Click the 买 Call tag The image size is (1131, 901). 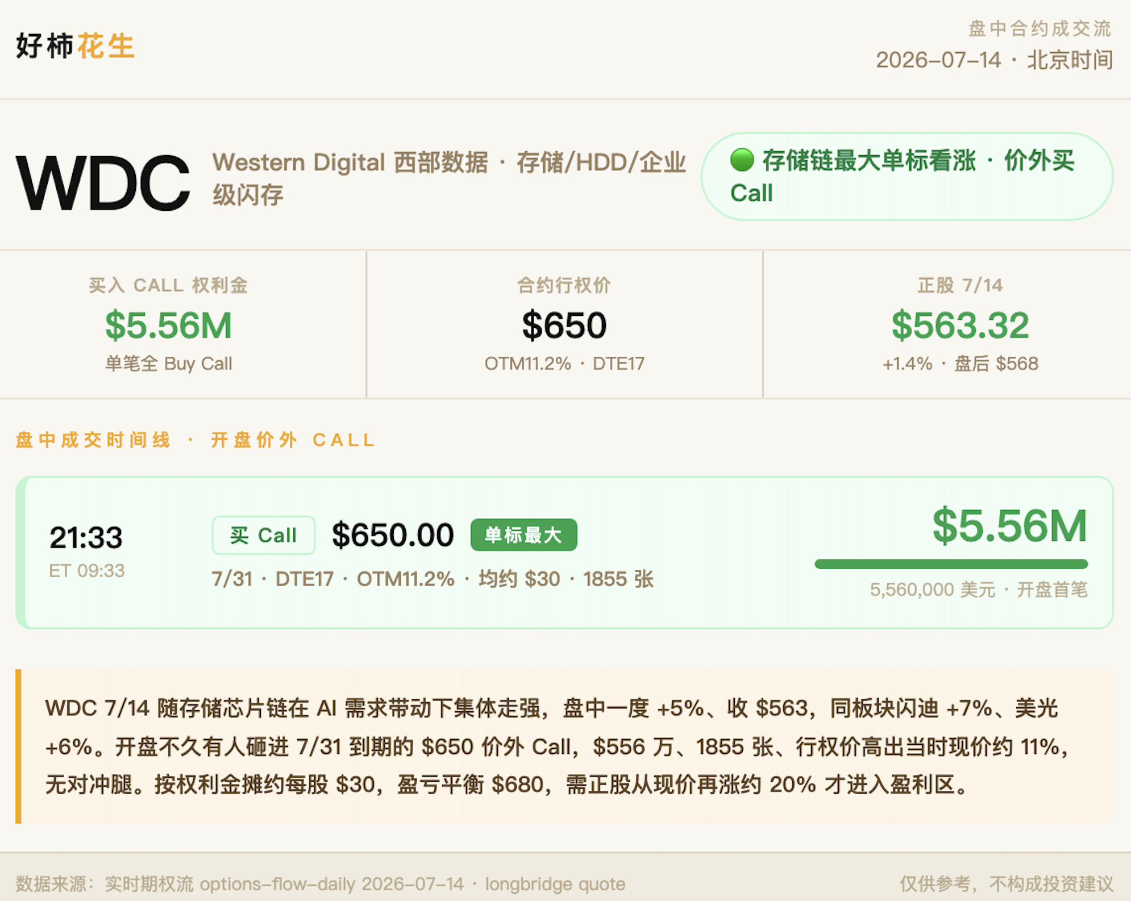tap(263, 535)
